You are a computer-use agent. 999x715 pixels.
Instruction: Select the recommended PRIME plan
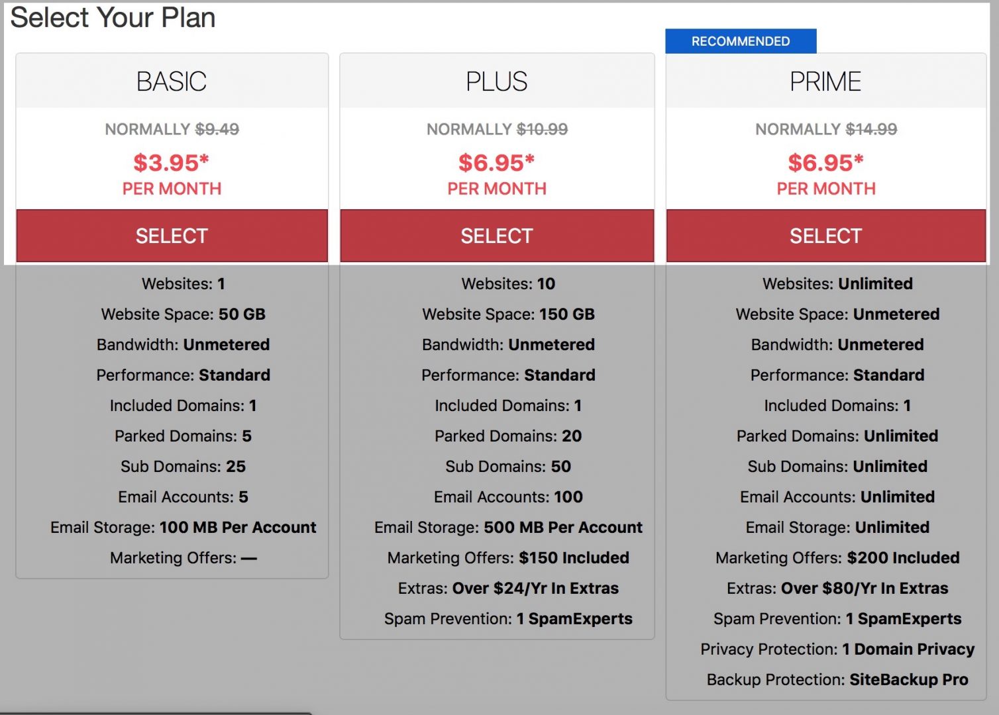[825, 235]
